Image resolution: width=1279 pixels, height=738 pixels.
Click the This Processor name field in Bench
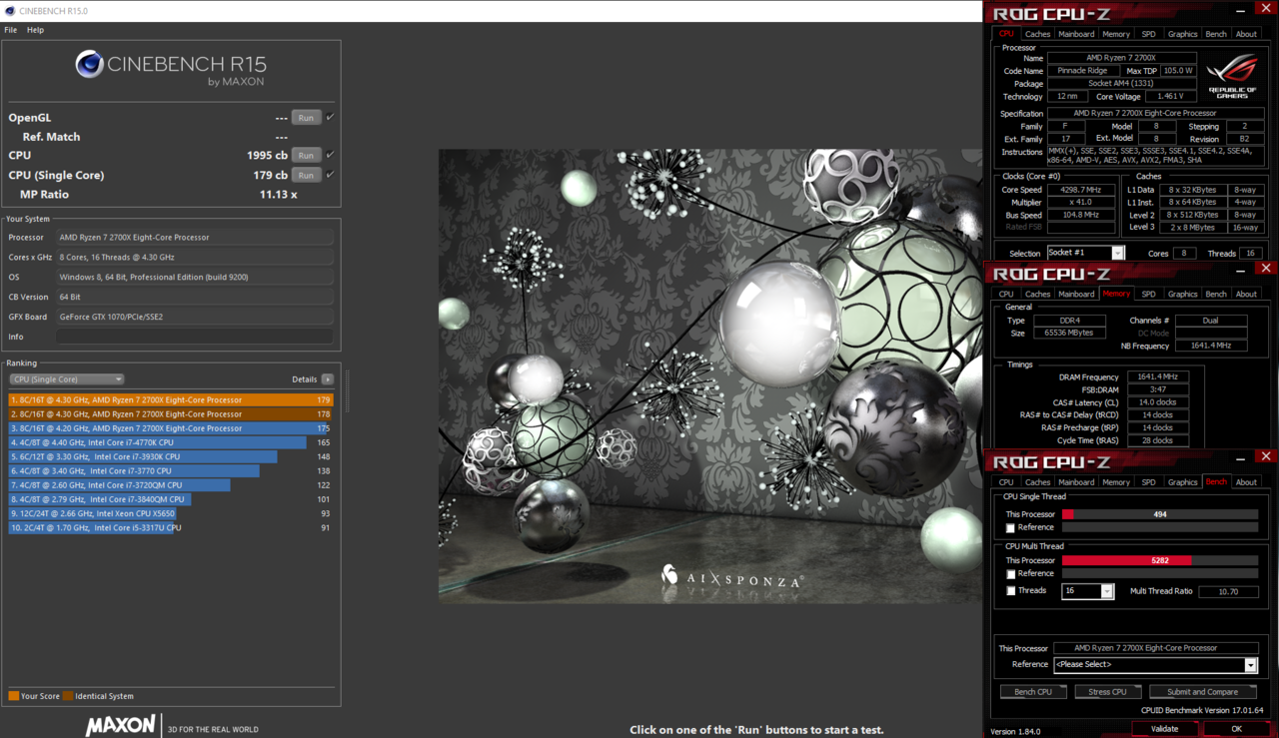(1156, 648)
